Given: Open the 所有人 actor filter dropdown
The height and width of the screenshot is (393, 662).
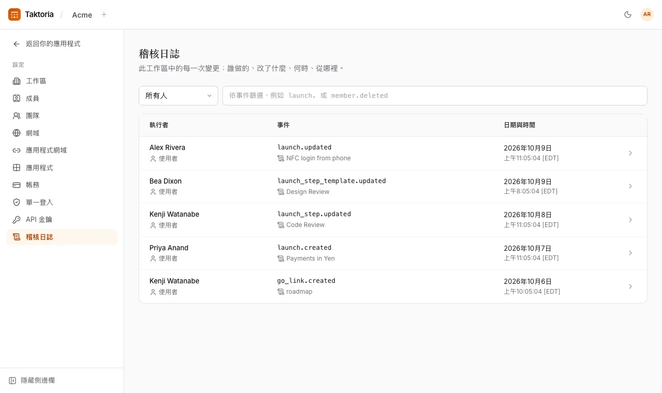Looking at the screenshot, I should tap(178, 96).
